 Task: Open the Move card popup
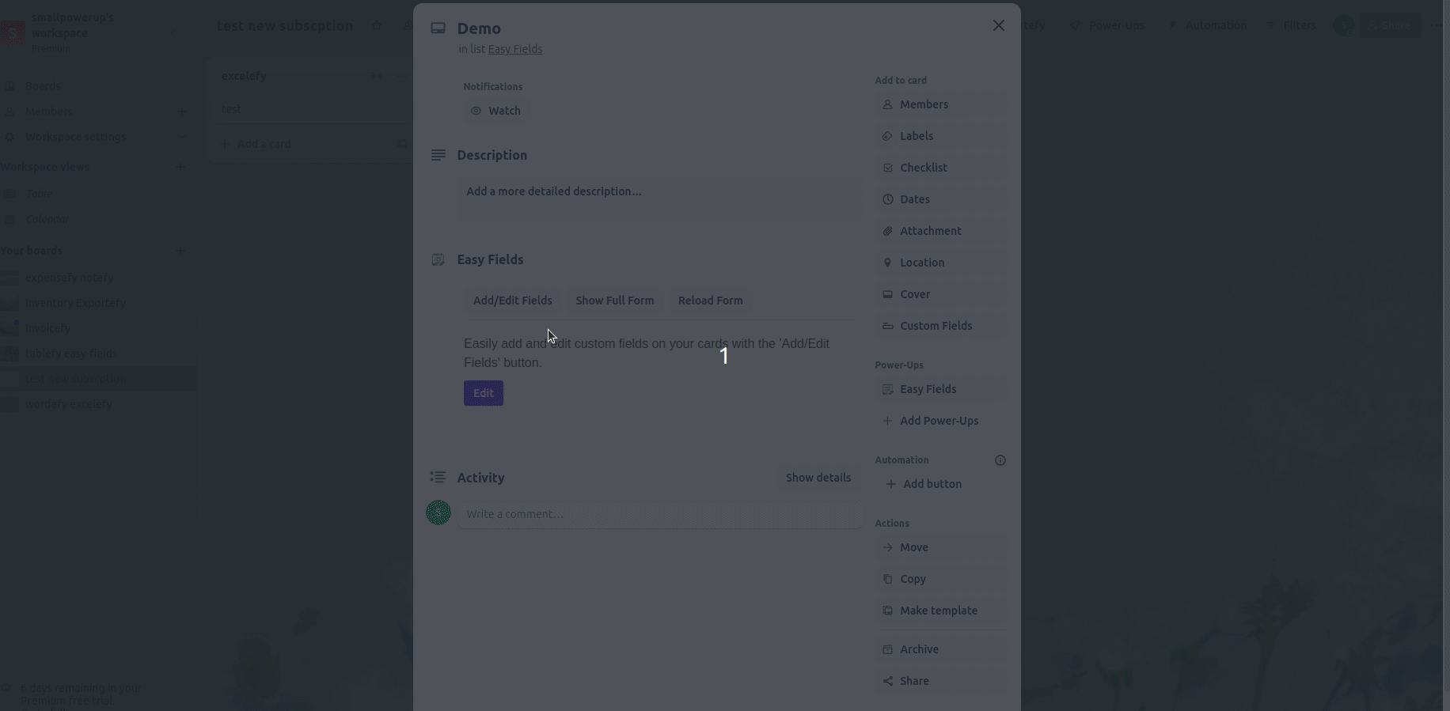(x=913, y=547)
